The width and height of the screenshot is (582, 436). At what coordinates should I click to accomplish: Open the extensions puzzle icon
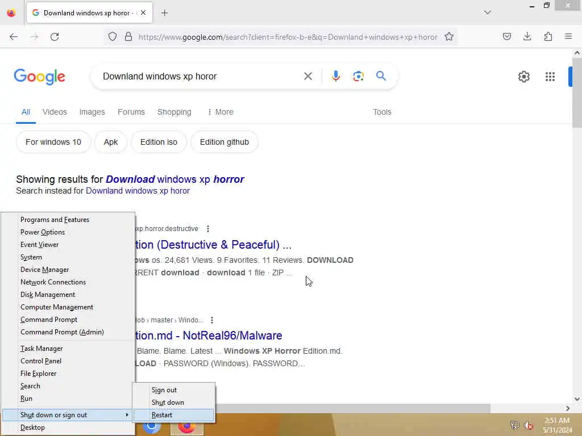coord(548,37)
